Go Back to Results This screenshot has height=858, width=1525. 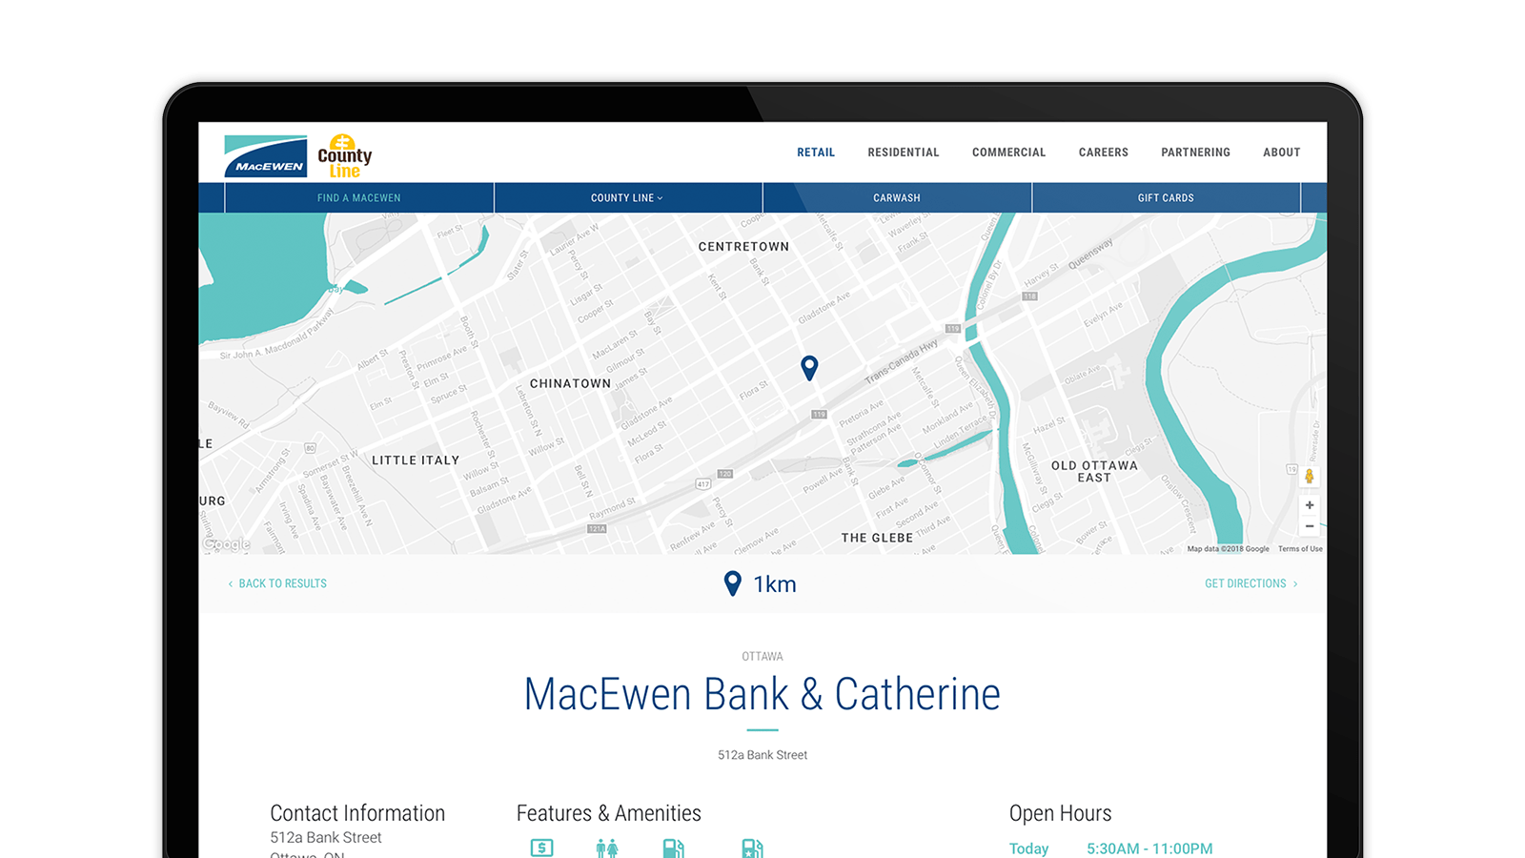coord(277,583)
